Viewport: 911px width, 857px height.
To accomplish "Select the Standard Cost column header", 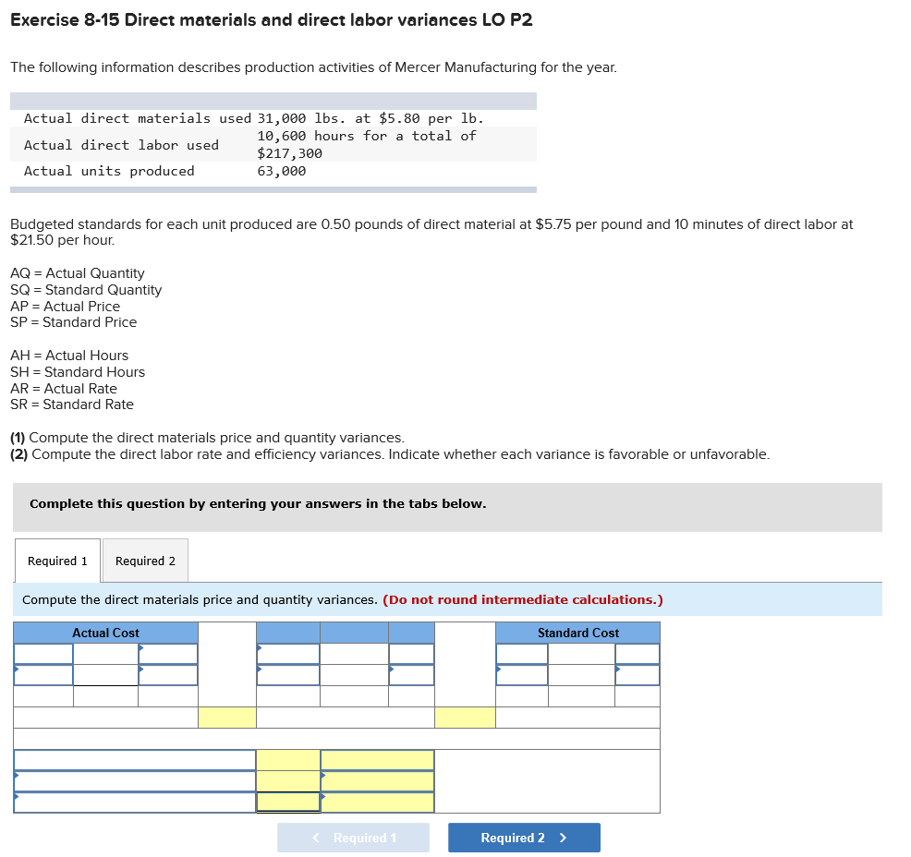I will click(578, 633).
